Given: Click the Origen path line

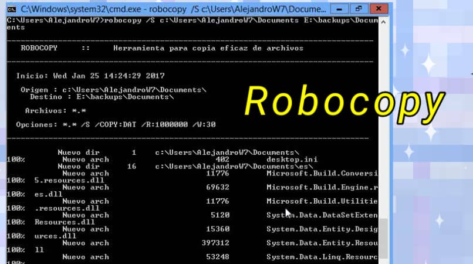Looking at the screenshot, I should pyautogui.click(x=113, y=90).
